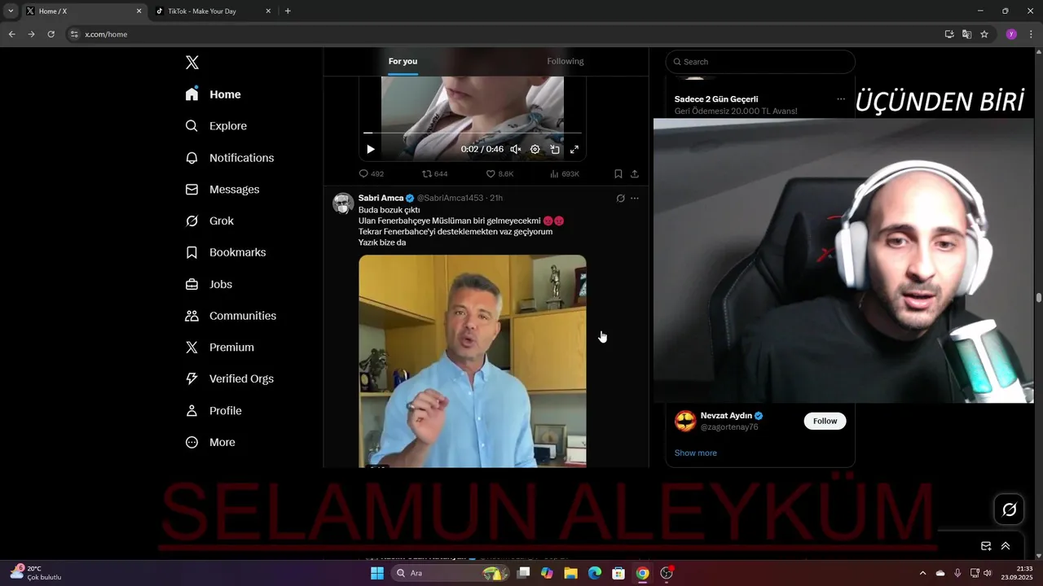The image size is (1043, 586).
Task: Open the tab search dropdown in Chrome
Action: pyautogui.click(x=11, y=11)
